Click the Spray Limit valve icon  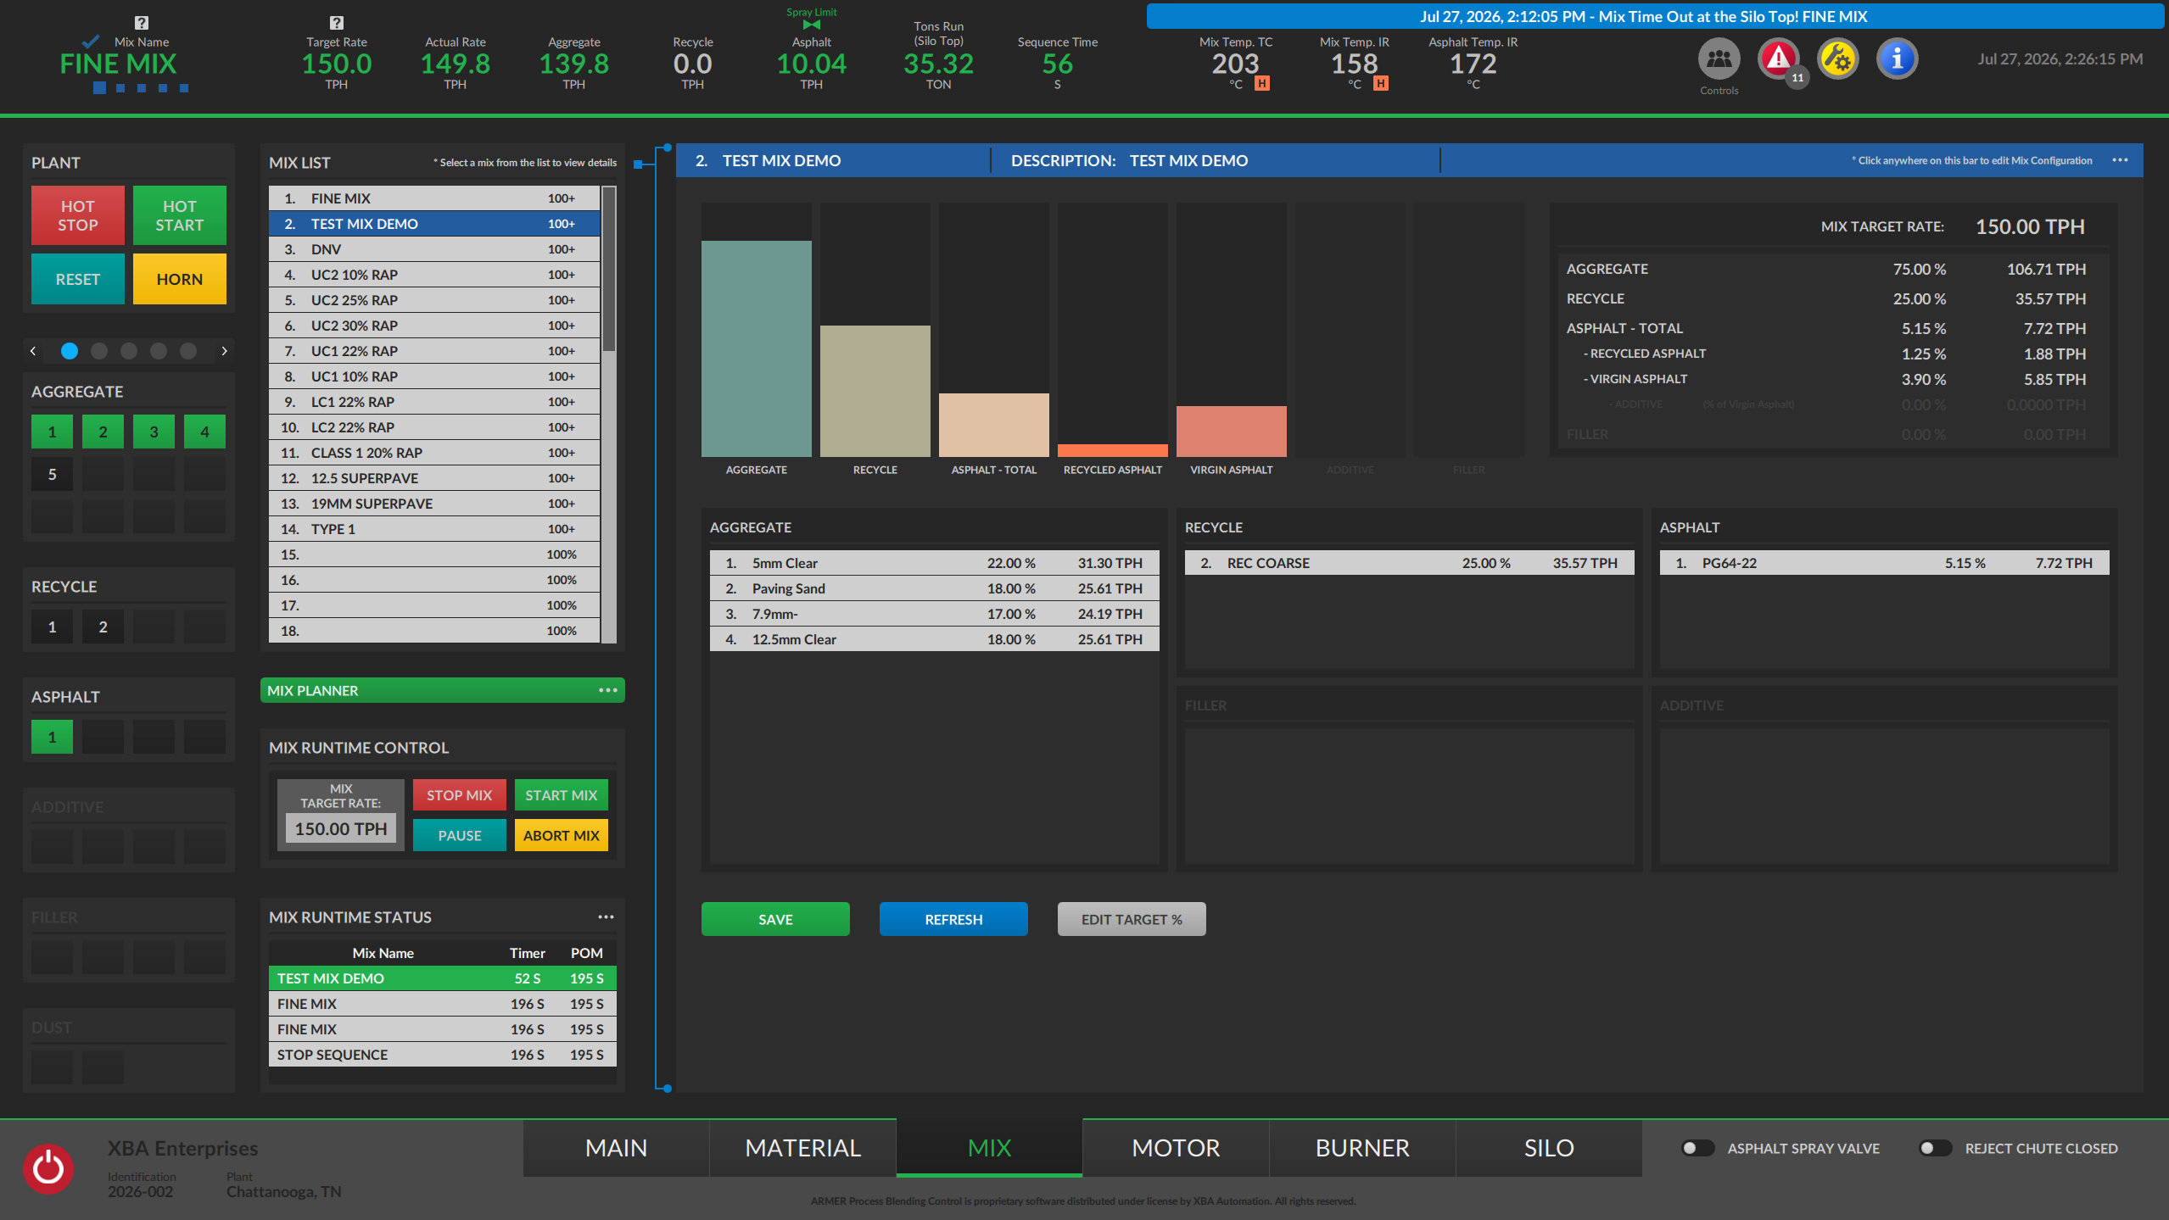(812, 25)
